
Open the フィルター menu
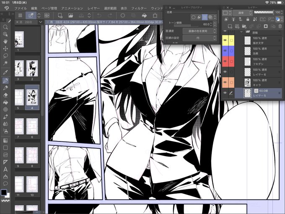pos(139,8)
